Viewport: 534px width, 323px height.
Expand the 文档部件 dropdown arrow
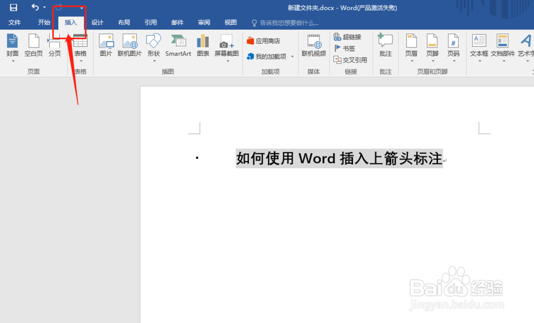tap(504, 61)
